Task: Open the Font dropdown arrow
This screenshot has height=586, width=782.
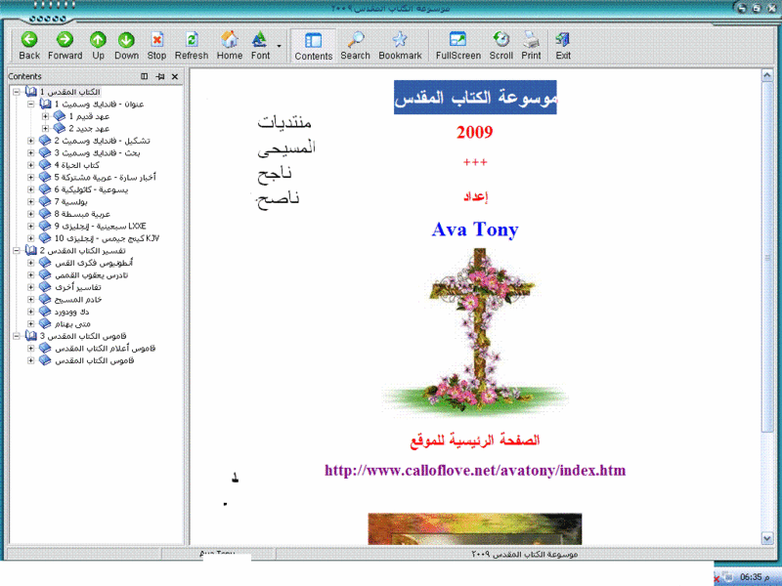Action: click(x=280, y=46)
